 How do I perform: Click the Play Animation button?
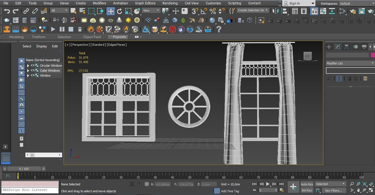click(x=268, y=184)
